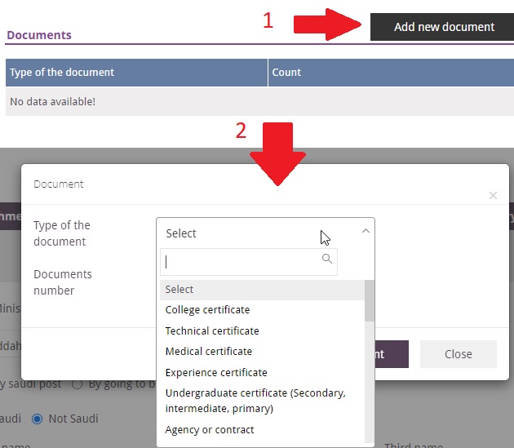The width and height of the screenshot is (514, 448).
Task: Close the Document dialog with X icon
Action: 492,196
